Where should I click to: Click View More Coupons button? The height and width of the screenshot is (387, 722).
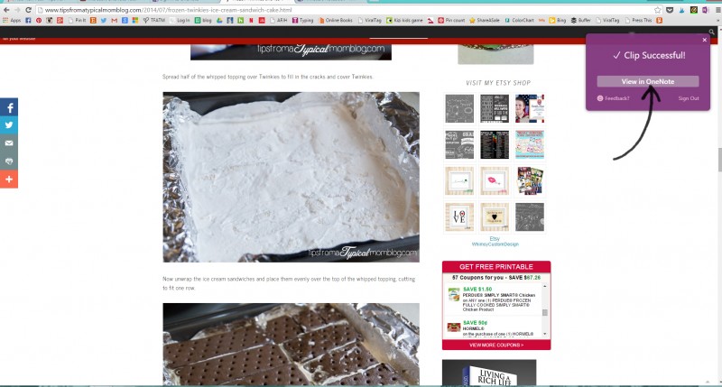(x=495, y=345)
